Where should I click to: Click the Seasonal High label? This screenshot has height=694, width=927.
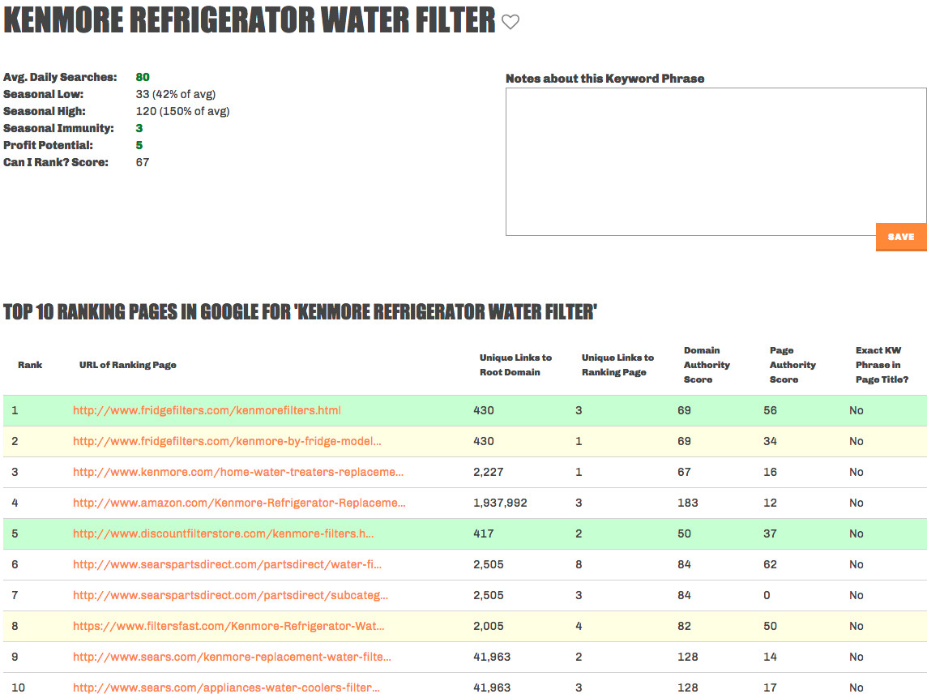coord(45,111)
